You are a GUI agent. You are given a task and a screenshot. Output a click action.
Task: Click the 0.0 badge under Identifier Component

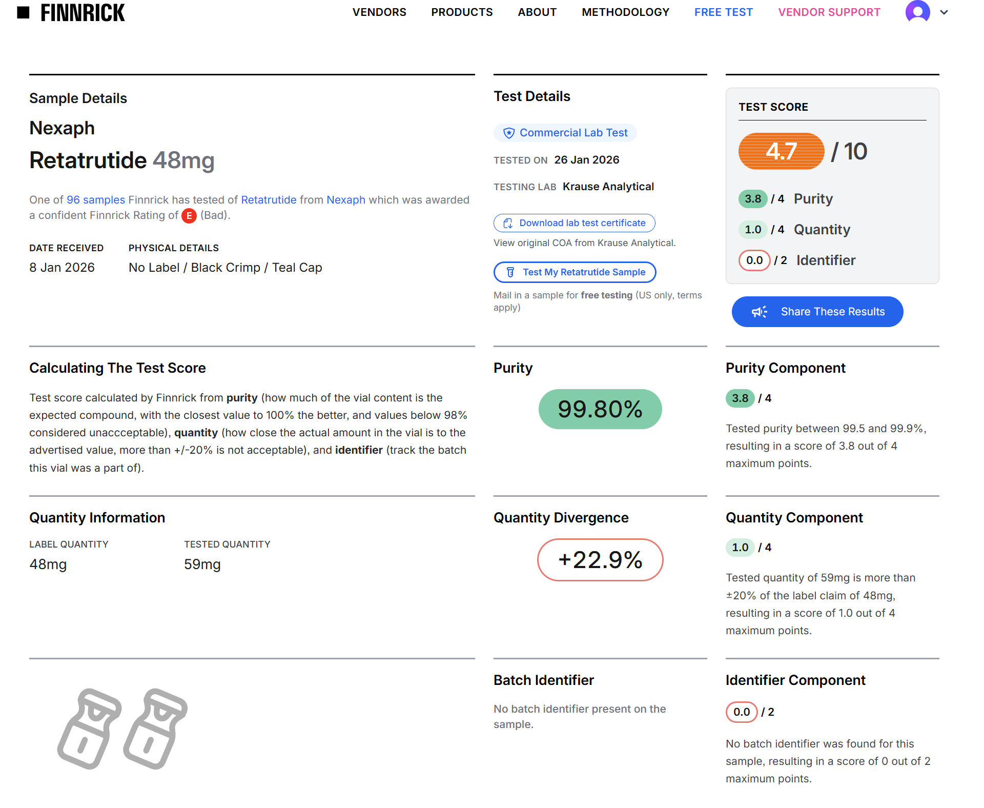point(742,712)
